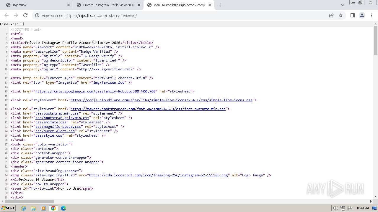Open the Chrome profile menu
Viewport: 378px width, 212px height.
(362, 15)
